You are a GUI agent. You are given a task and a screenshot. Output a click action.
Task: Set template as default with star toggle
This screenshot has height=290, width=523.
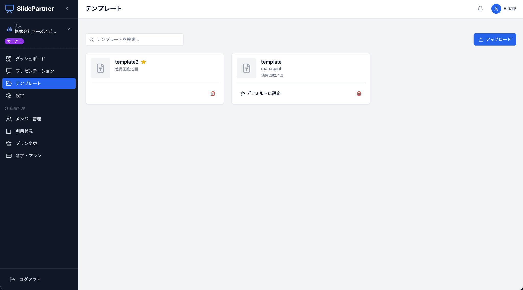pos(260,94)
